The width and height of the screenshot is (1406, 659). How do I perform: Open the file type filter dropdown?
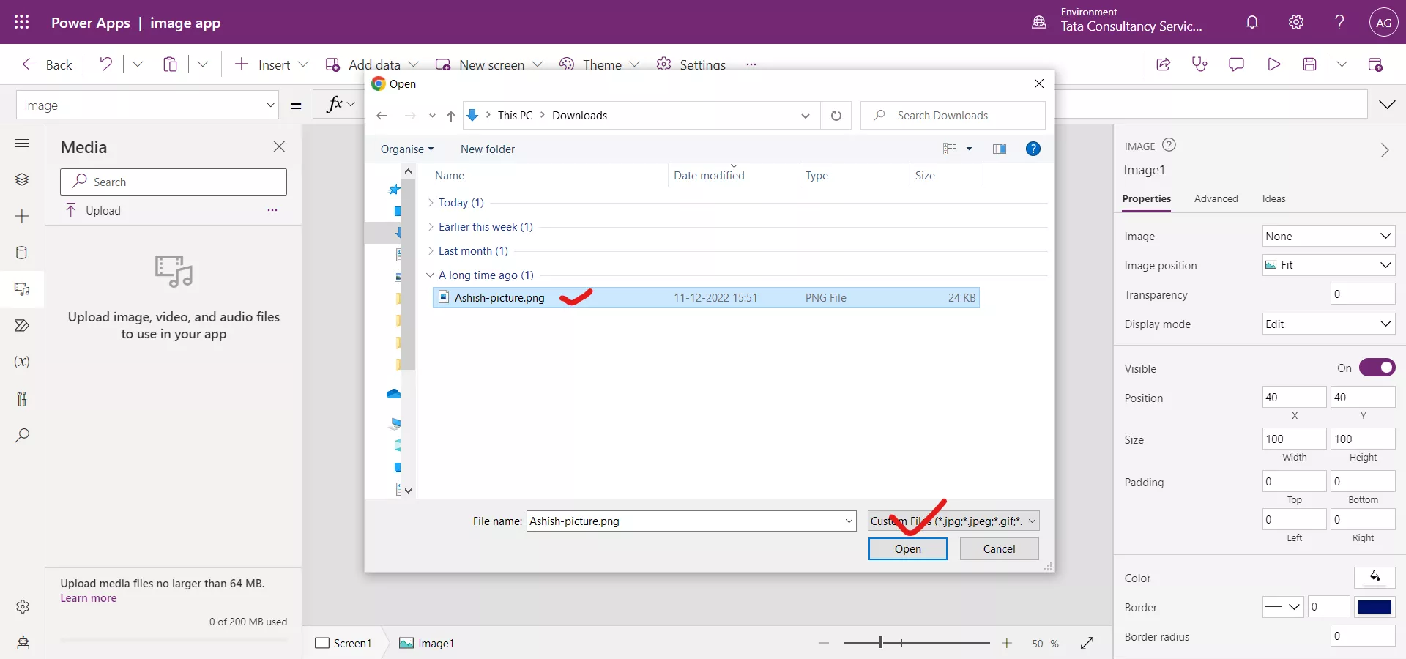pos(953,521)
